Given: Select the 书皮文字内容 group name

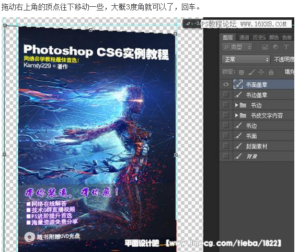Looking at the screenshot, I should click(267, 115).
